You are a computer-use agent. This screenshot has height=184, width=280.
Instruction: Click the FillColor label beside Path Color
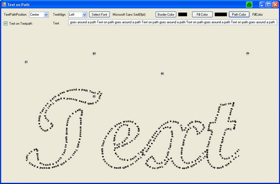pyautogui.click(x=258, y=14)
